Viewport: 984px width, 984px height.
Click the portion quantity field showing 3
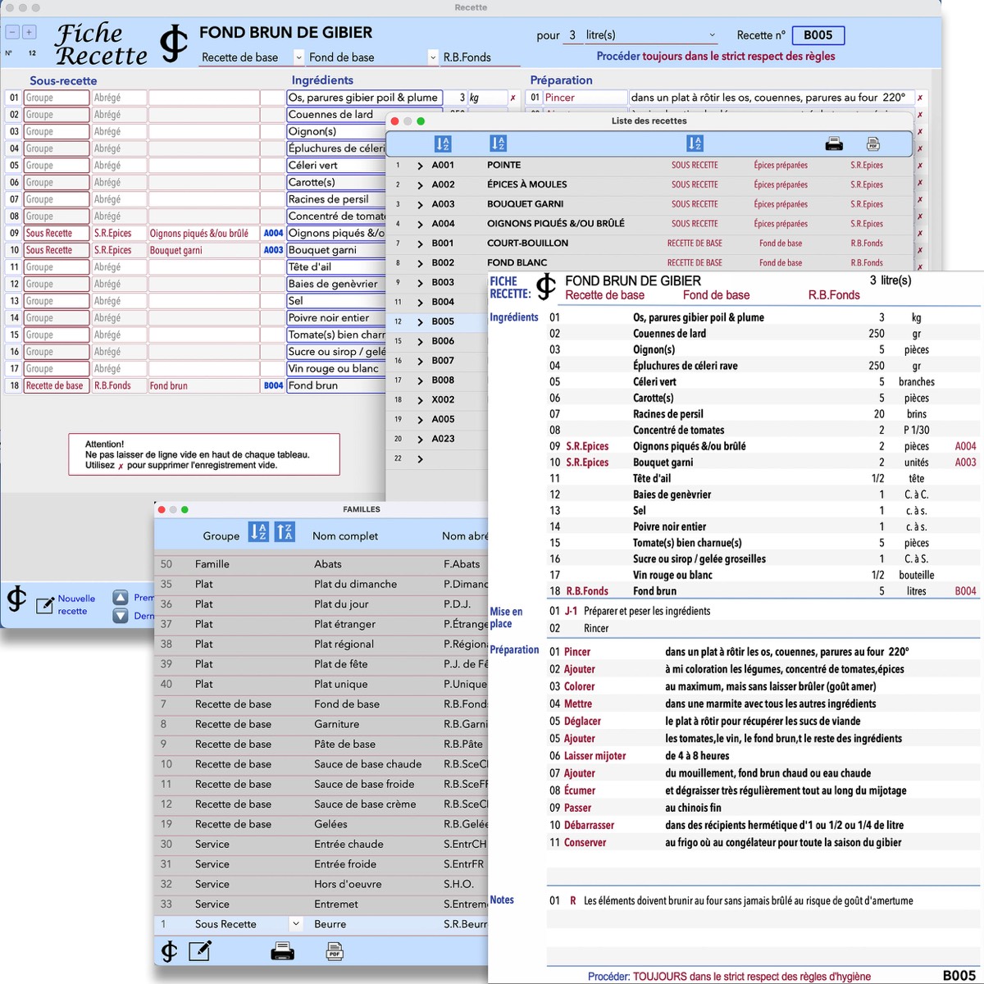coord(572,35)
